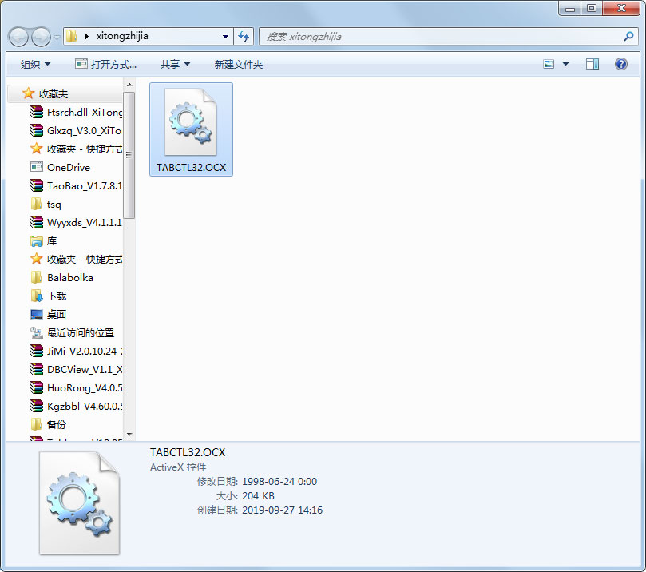Toggle the preview pane on the toolbar
This screenshot has width=646, height=572.
[591, 64]
